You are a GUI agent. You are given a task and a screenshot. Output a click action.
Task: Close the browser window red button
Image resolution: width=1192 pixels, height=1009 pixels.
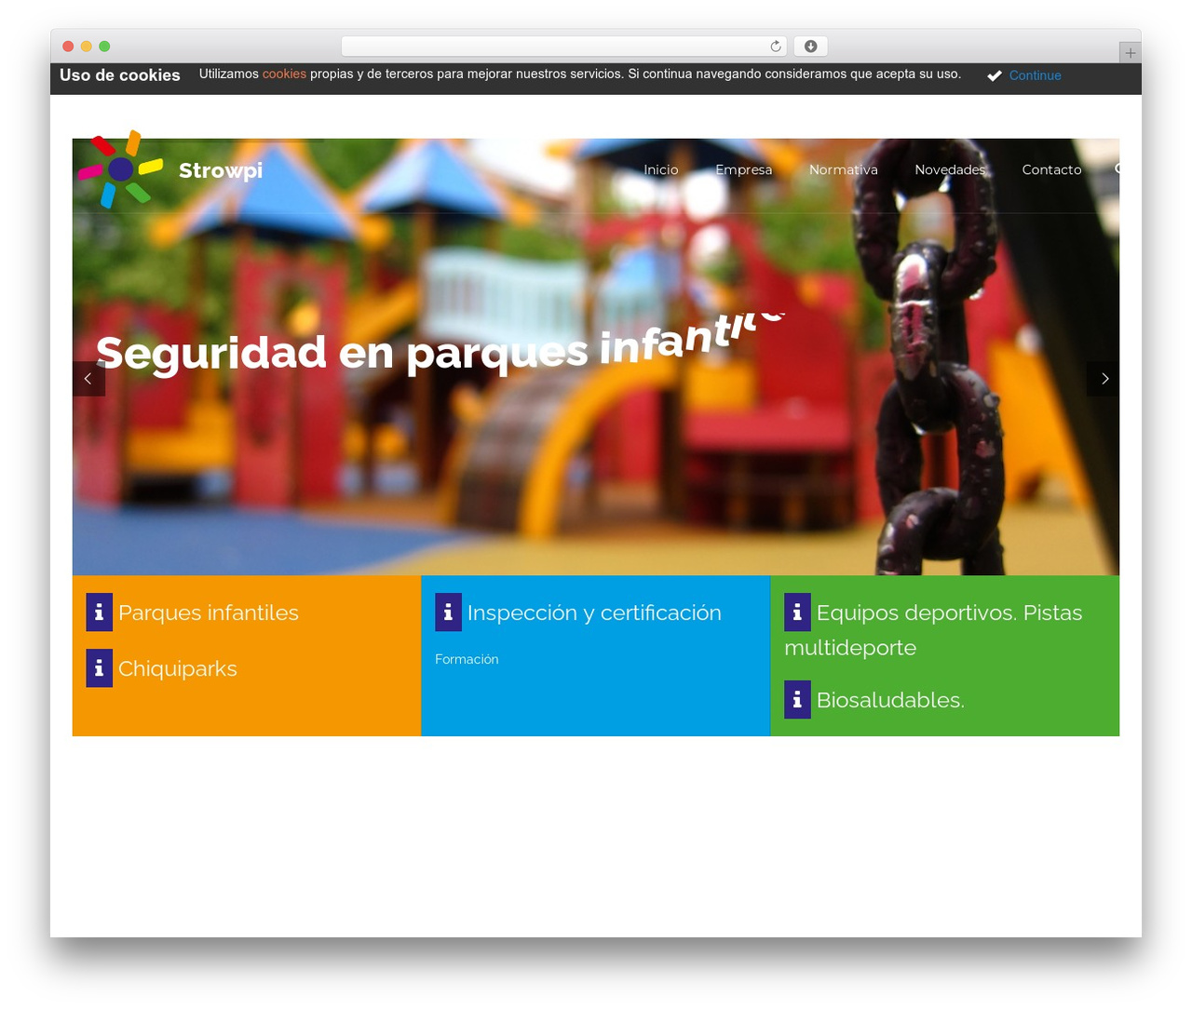(68, 47)
